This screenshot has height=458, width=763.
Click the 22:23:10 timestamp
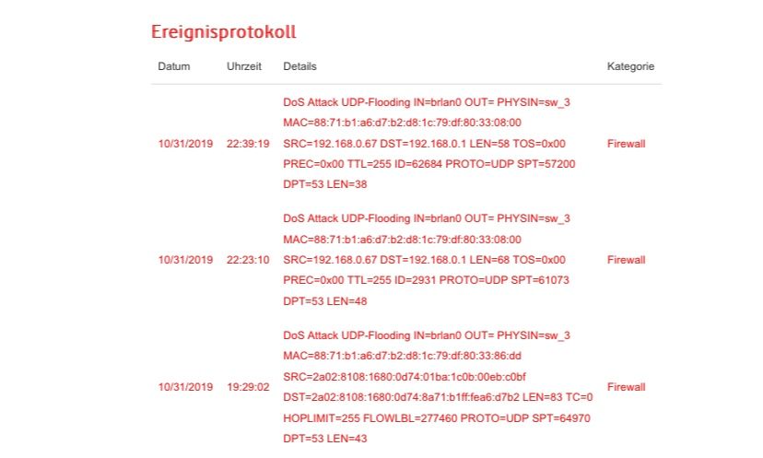click(x=248, y=260)
